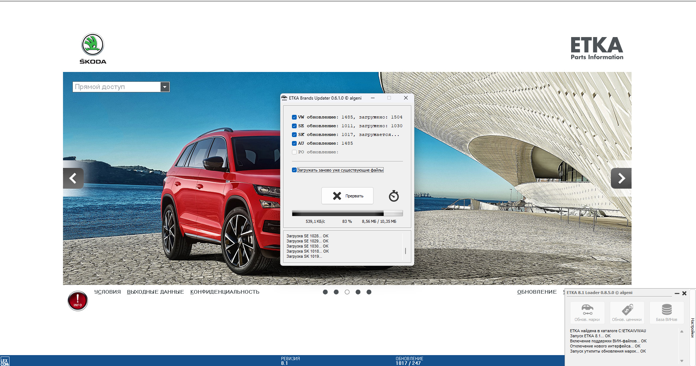696x366 pixels.
Task: Click log line 'Загрузка SE 1028... OK'
Action: pyautogui.click(x=307, y=236)
